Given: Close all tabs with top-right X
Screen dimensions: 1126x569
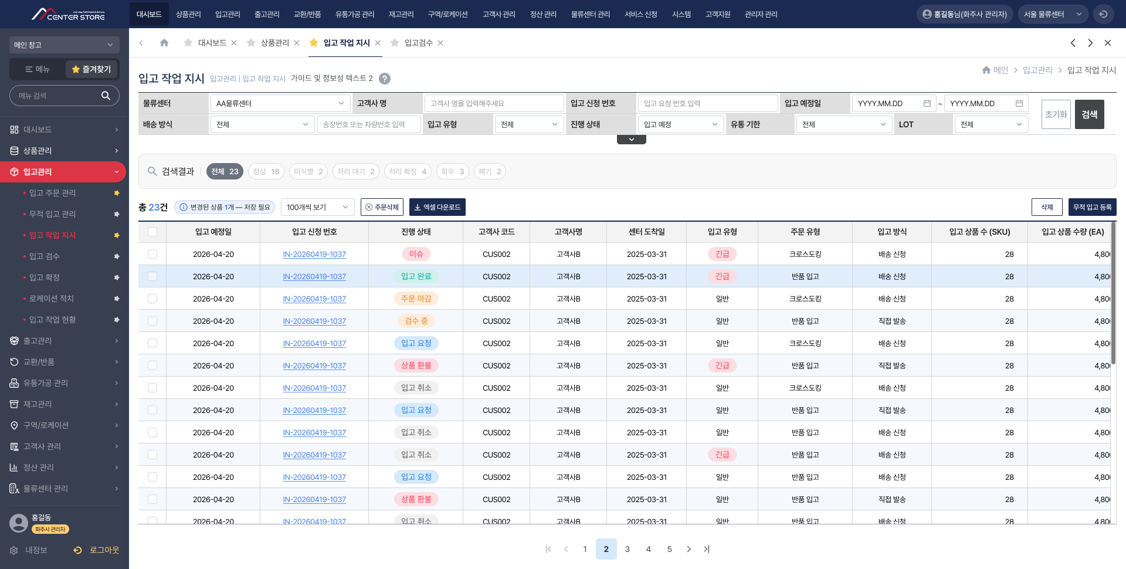Looking at the screenshot, I should tap(1108, 43).
